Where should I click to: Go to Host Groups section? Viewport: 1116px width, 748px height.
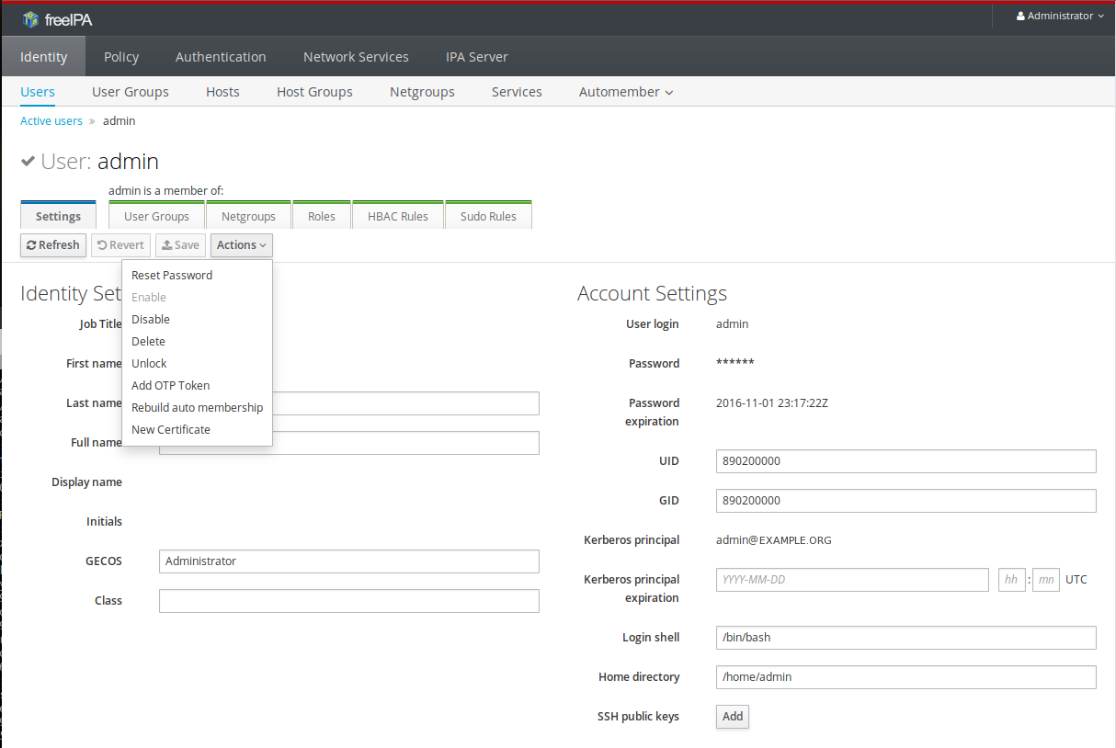tap(314, 92)
